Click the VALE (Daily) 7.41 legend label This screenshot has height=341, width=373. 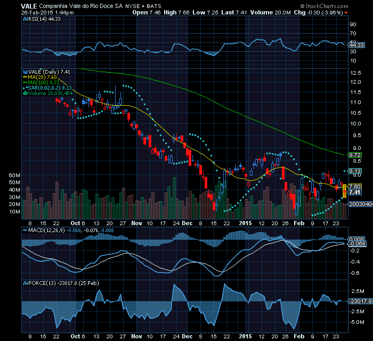coord(49,72)
